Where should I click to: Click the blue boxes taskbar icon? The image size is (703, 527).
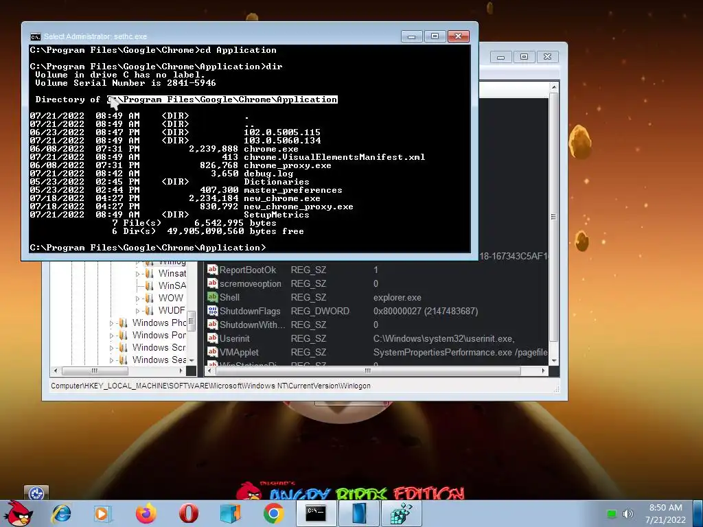231,513
